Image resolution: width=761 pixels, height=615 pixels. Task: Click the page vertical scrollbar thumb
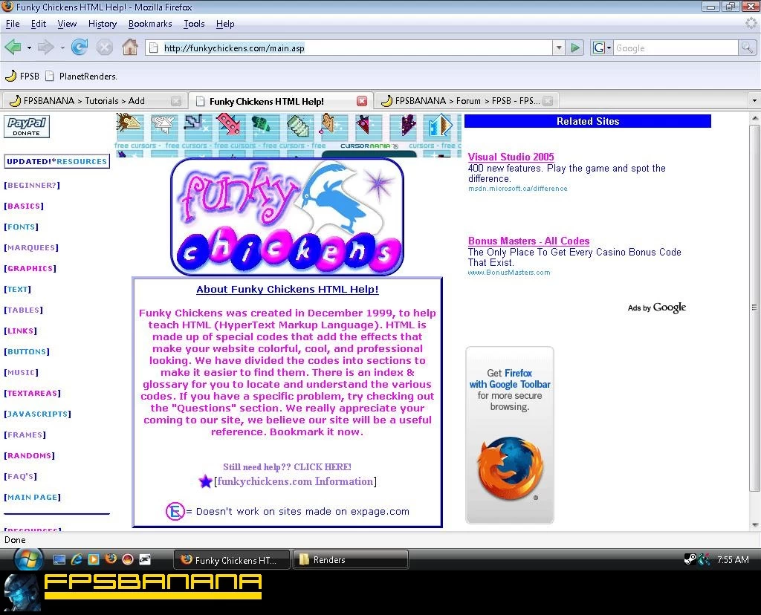coord(754,307)
